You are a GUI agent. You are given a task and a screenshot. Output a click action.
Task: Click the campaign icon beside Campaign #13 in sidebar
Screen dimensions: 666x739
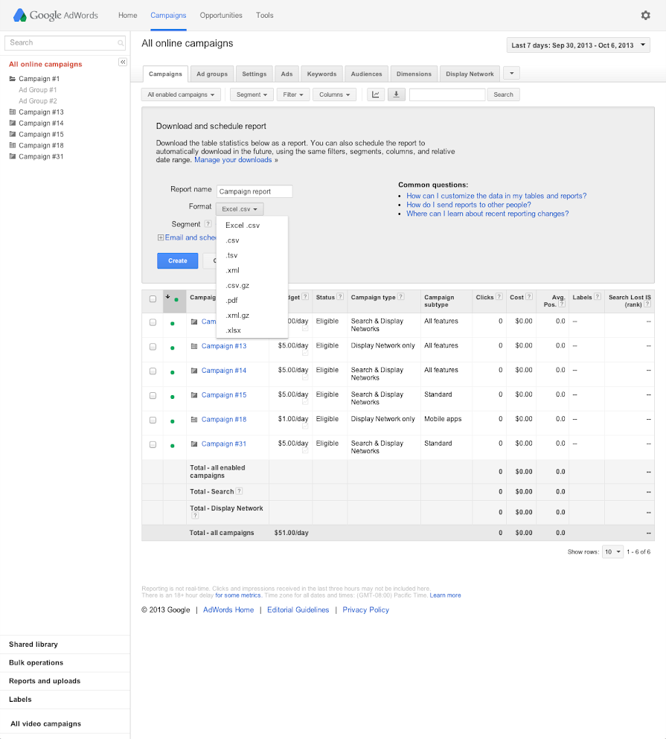click(x=12, y=112)
